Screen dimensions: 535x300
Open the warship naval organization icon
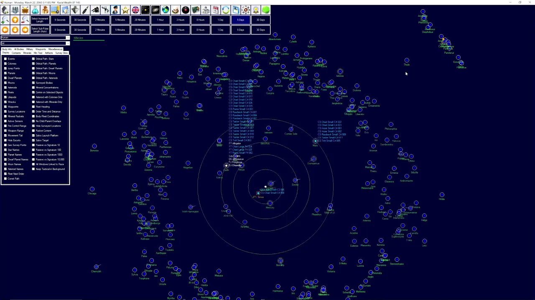(x=75, y=10)
